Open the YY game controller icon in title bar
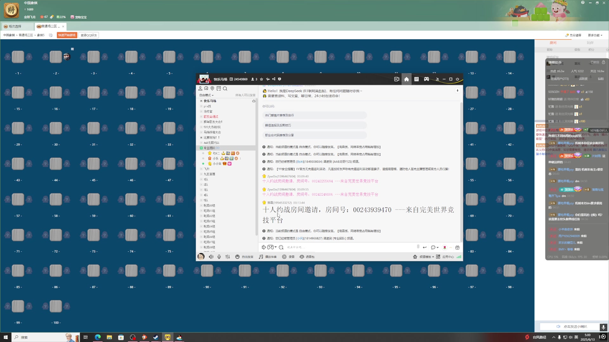Viewport: 609px width, 342px height. pos(427,79)
